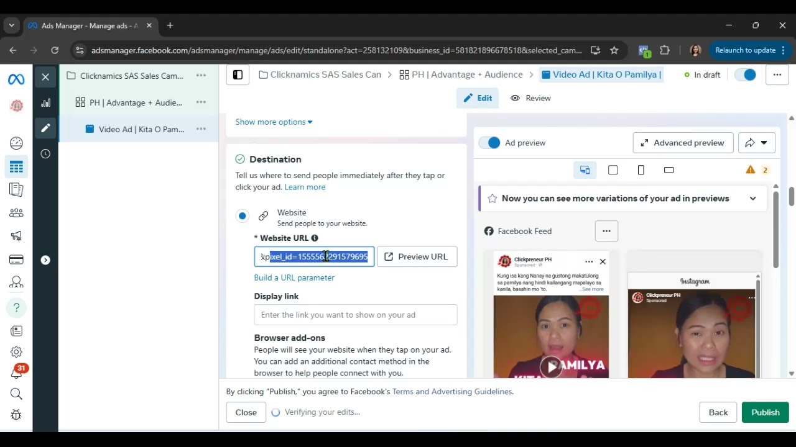Open the Search magnifier icon in sidebar
The width and height of the screenshot is (796, 447).
tap(16, 394)
